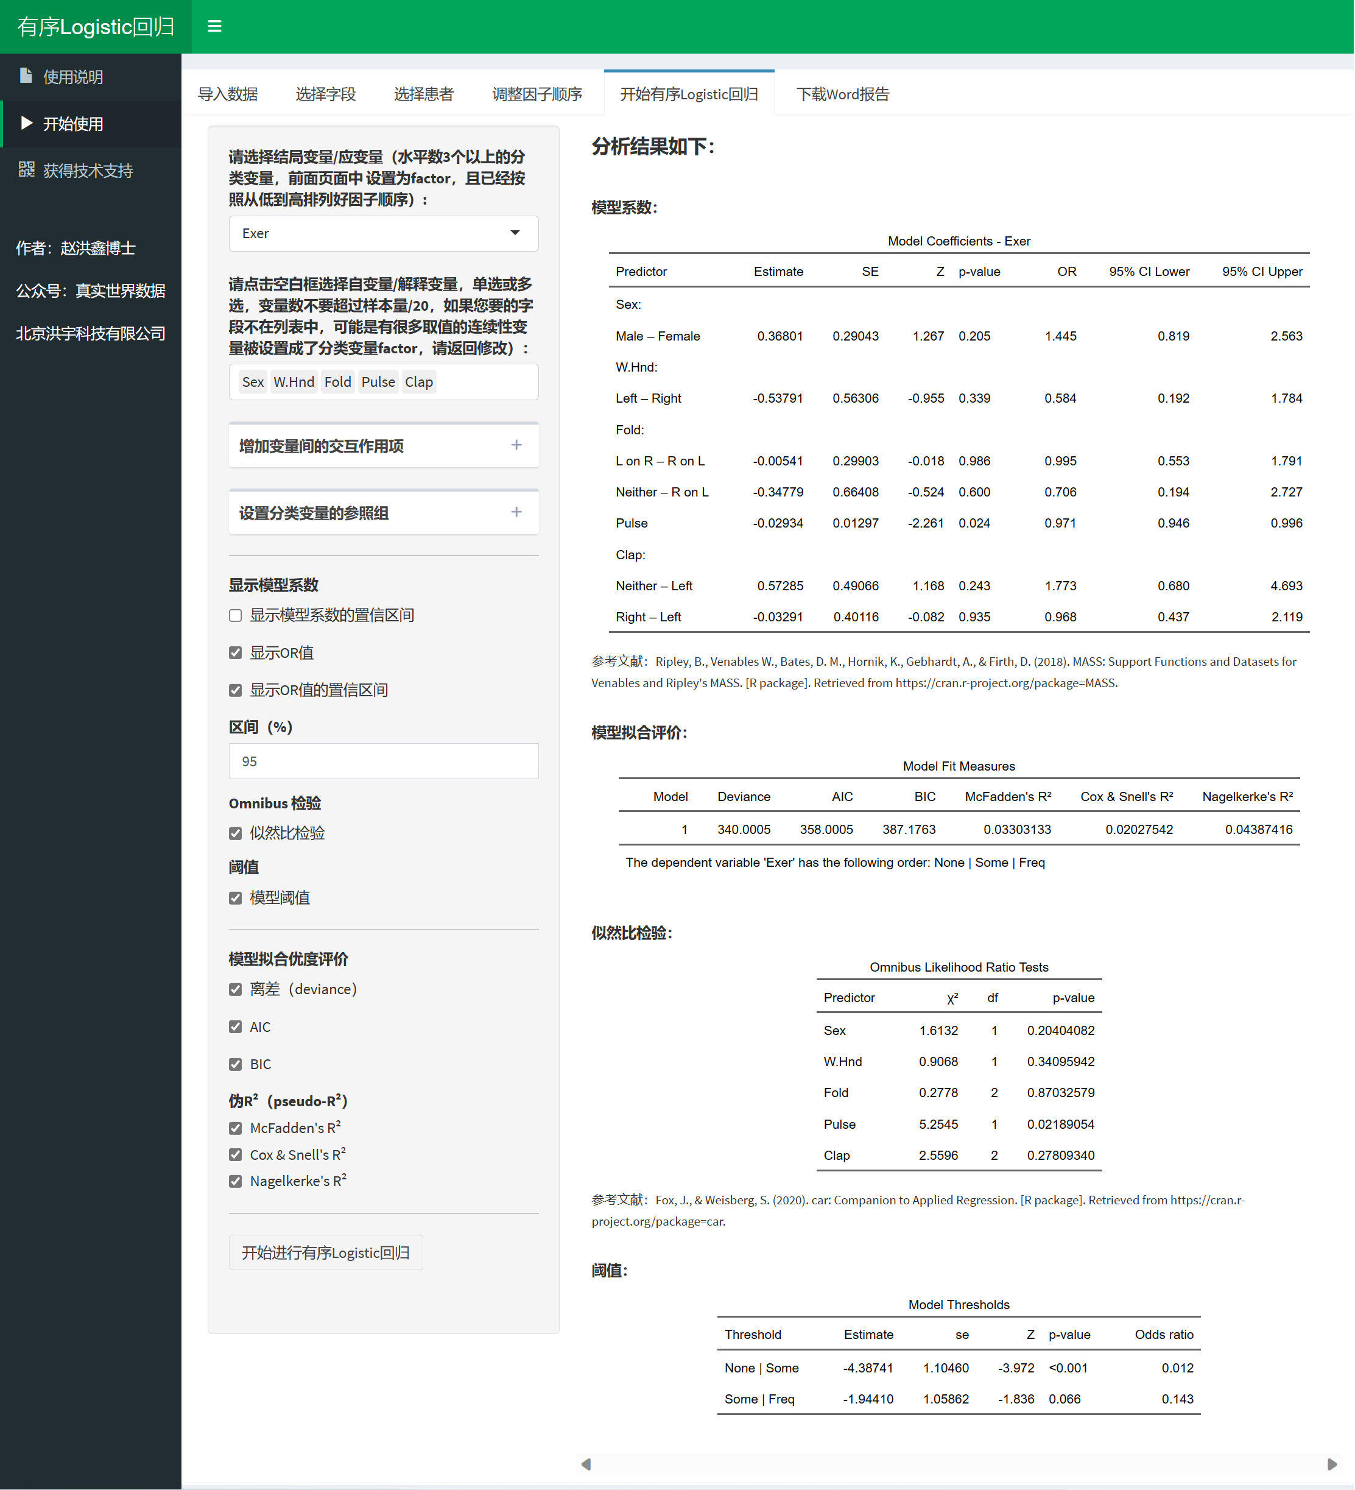Expand the 设置分类变量的参照组 panel

point(314,513)
